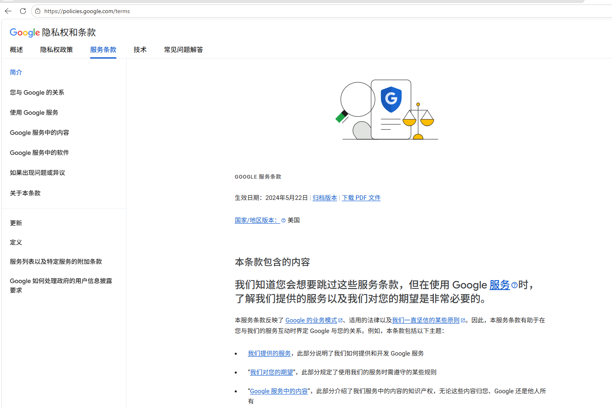
Task: Click the browser back arrow
Action: [x=8, y=11]
